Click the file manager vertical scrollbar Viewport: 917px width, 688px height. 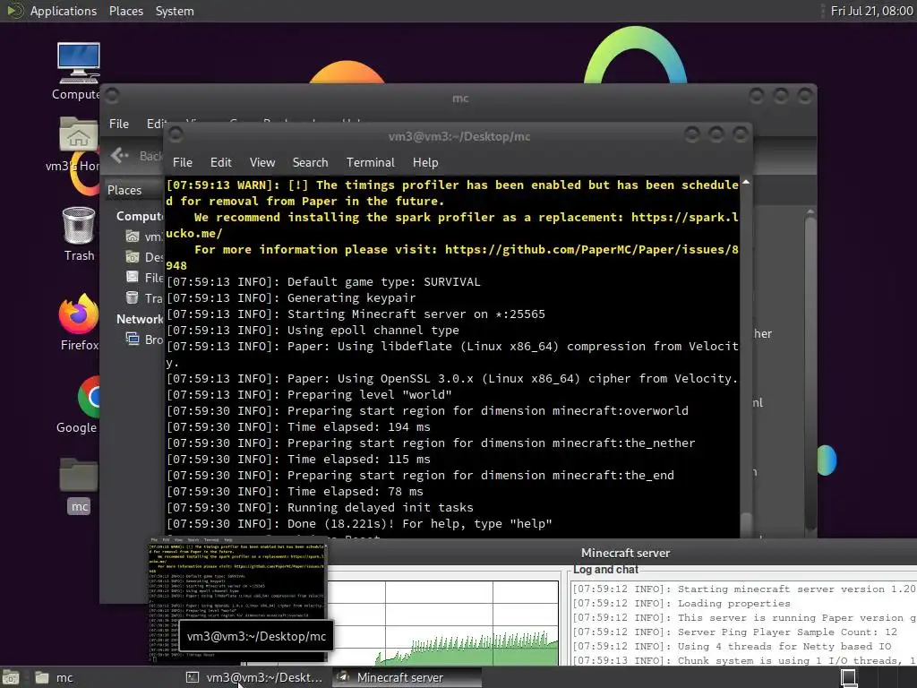(x=810, y=374)
